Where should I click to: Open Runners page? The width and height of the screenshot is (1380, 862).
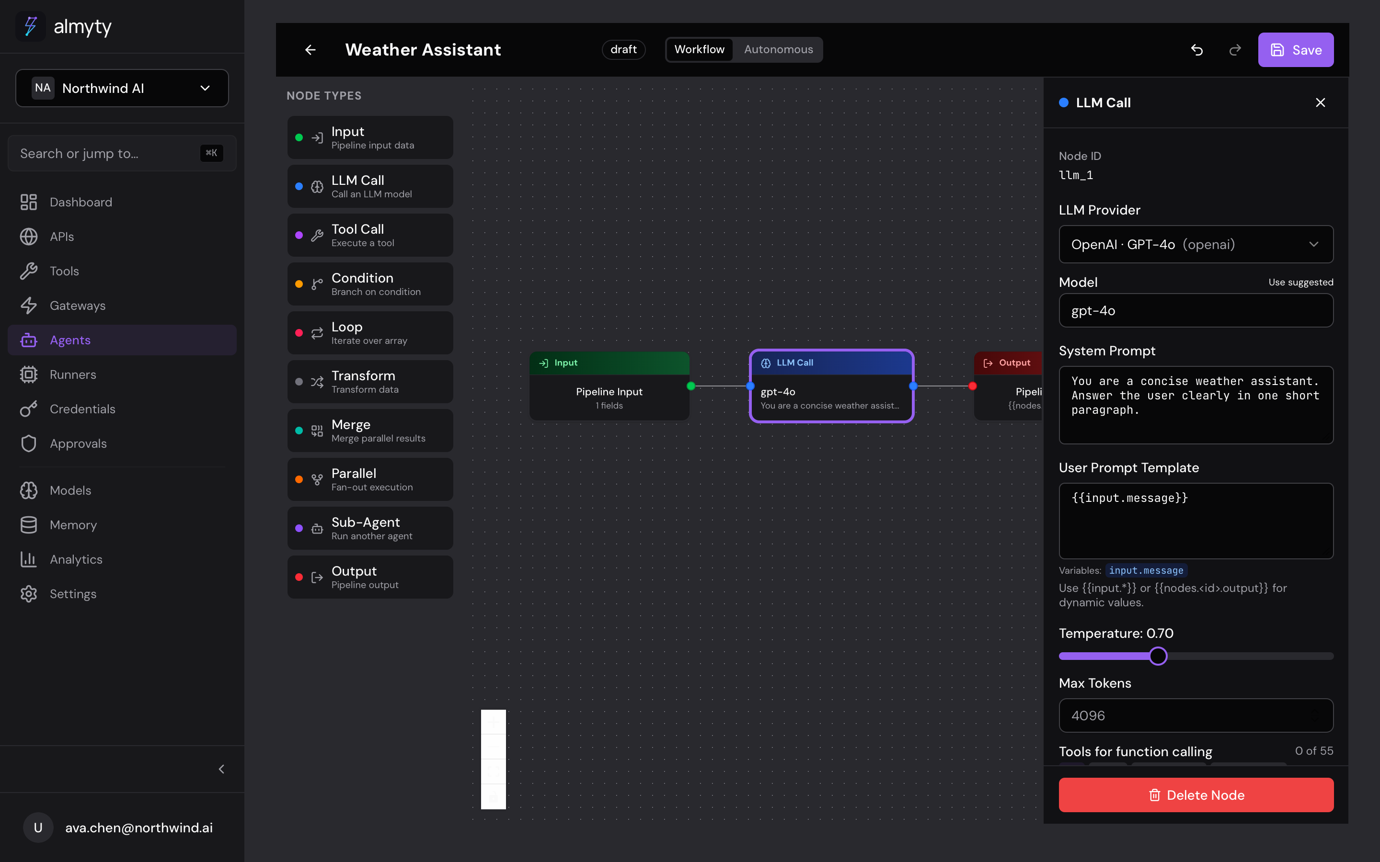pos(122,374)
